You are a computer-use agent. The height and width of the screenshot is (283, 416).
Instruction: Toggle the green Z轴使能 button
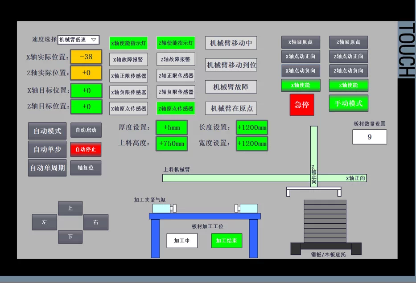click(x=348, y=85)
